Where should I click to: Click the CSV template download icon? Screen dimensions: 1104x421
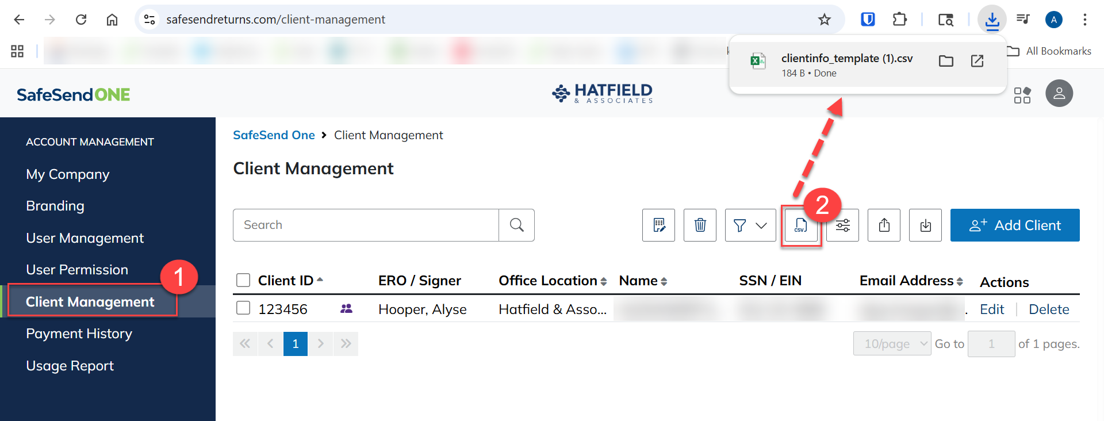(x=801, y=225)
